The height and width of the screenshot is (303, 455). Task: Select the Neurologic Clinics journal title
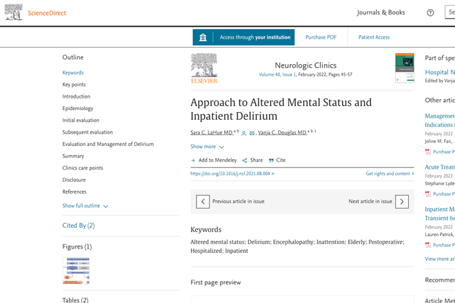(305, 65)
